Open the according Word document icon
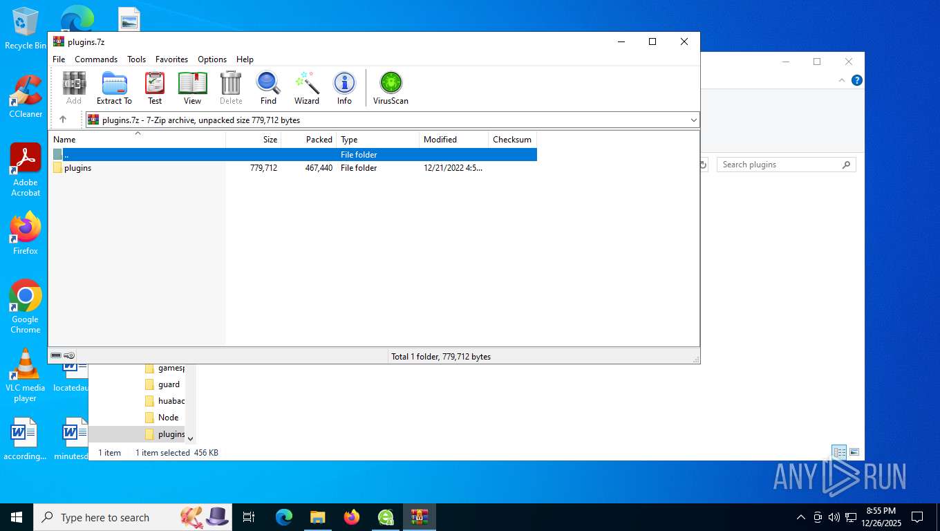The width and height of the screenshot is (940, 531). [x=25, y=439]
